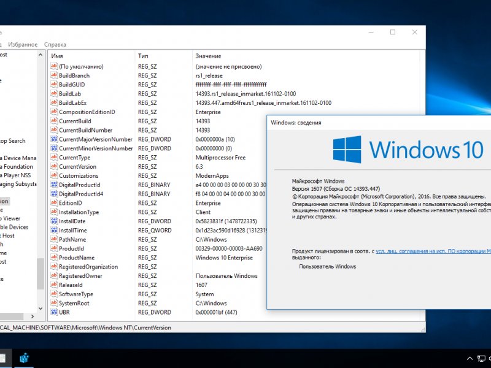The image size is (491, 368).
Task: Click the Windows 10 Enterprise value data
Action: (x=224, y=258)
